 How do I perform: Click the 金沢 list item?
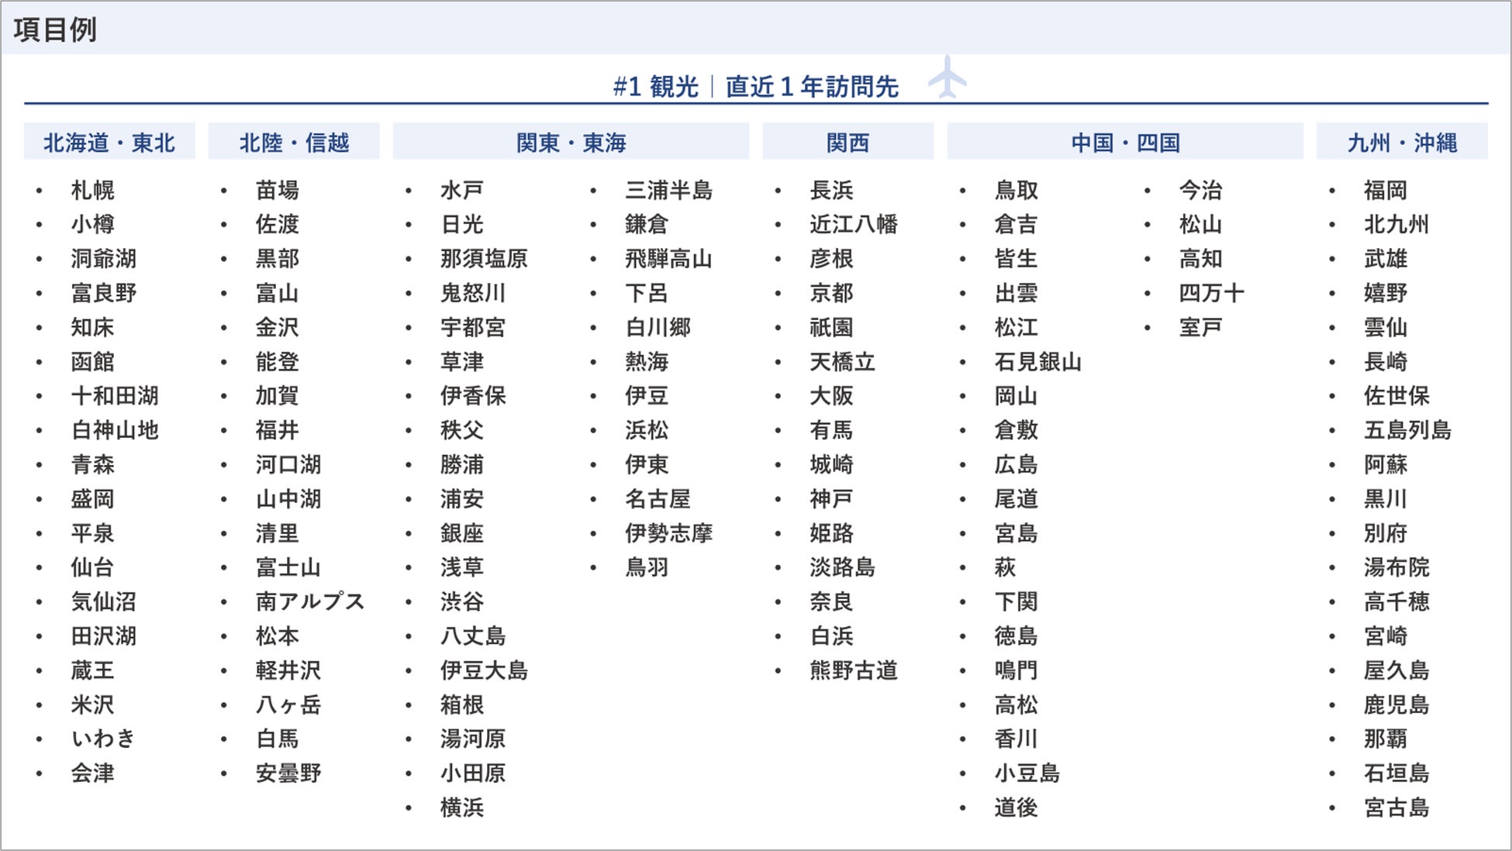coord(277,327)
